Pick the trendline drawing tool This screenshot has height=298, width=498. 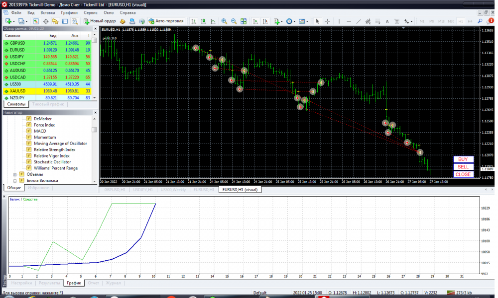[x=359, y=21]
